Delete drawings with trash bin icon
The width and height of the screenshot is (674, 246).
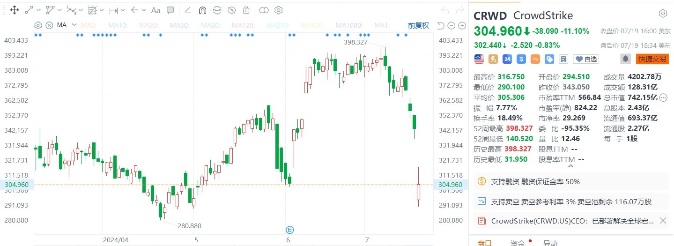click(246, 10)
